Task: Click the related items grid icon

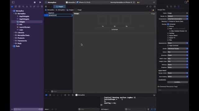Action: pos(46,6)
